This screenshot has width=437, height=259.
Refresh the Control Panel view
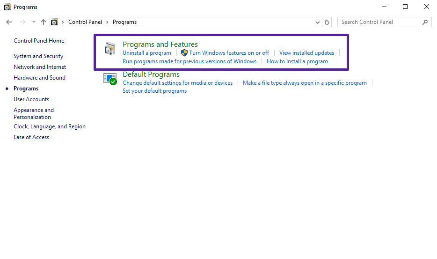tap(327, 22)
